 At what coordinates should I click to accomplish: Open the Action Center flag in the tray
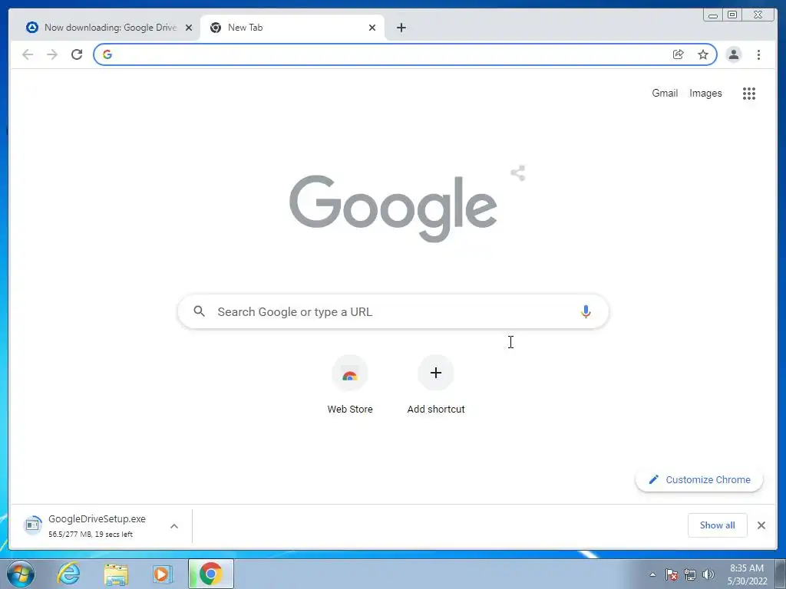pos(671,574)
